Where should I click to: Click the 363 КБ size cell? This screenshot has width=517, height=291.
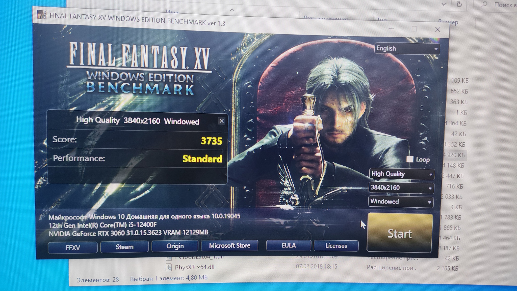459,102
